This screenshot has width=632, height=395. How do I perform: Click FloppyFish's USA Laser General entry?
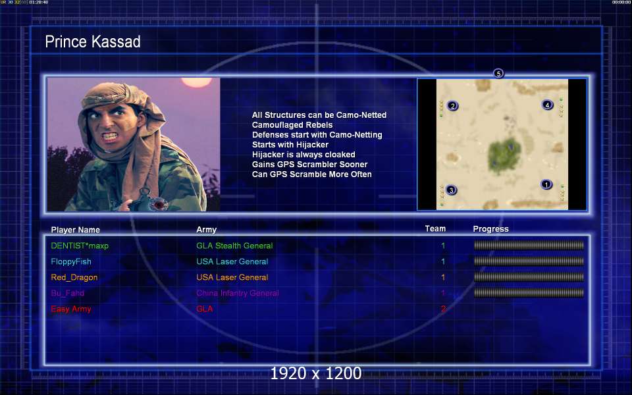coord(232,261)
